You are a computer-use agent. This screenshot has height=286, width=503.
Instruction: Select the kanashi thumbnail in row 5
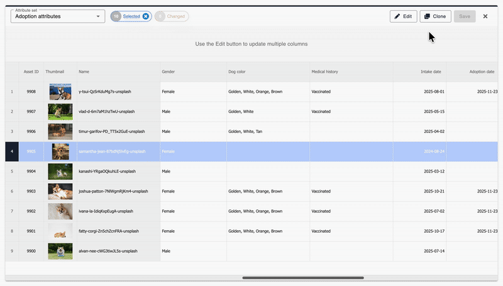[x=60, y=171]
